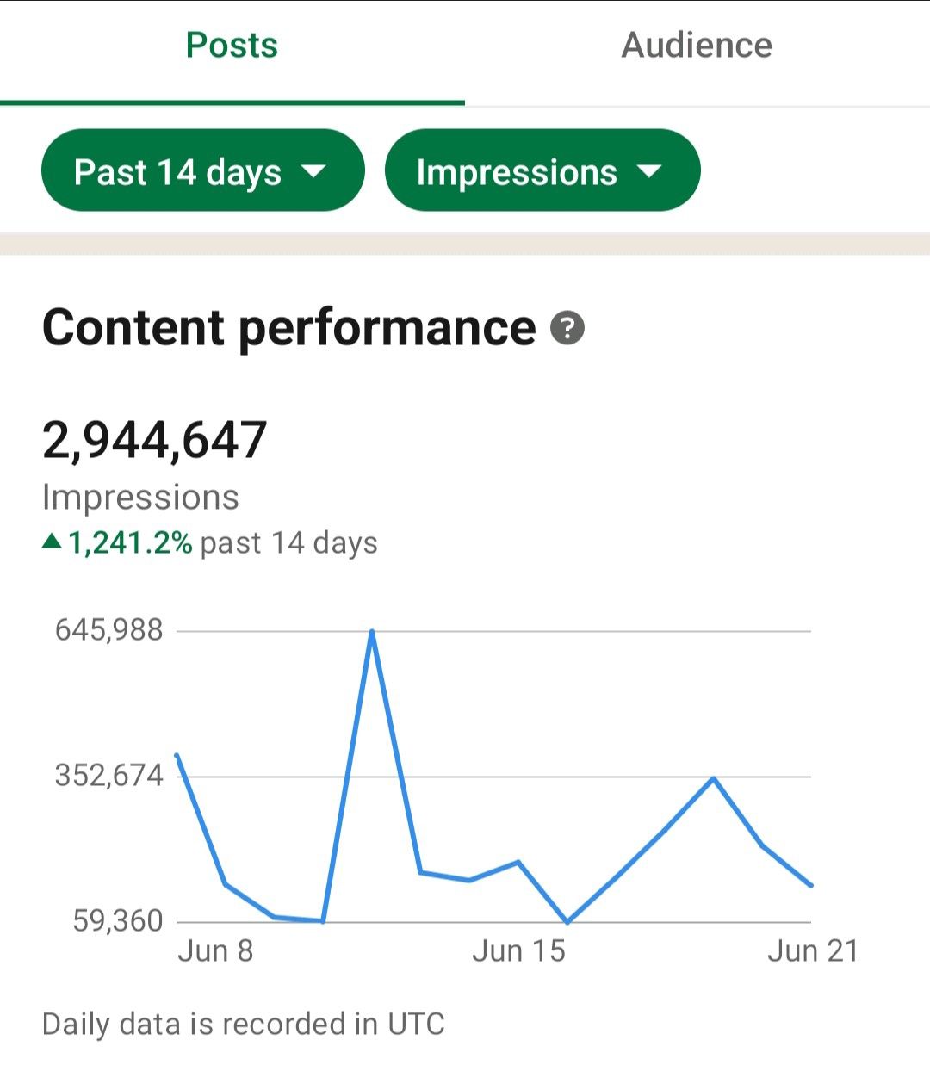Select the chart's lowest point after Jun 15
The width and height of the screenshot is (930, 1071).
tap(567, 922)
